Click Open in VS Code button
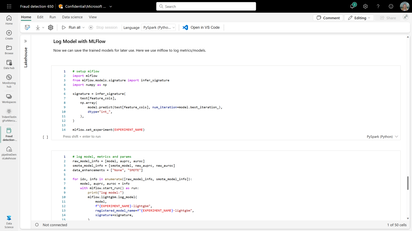 201,28
